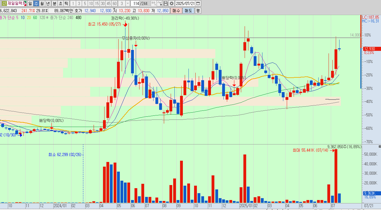Click the 매수 buy button
This screenshot has width=381, height=210.
[176, 11]
